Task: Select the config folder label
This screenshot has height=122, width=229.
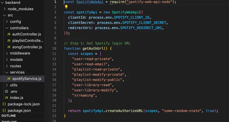Action: tap(15, 22)
